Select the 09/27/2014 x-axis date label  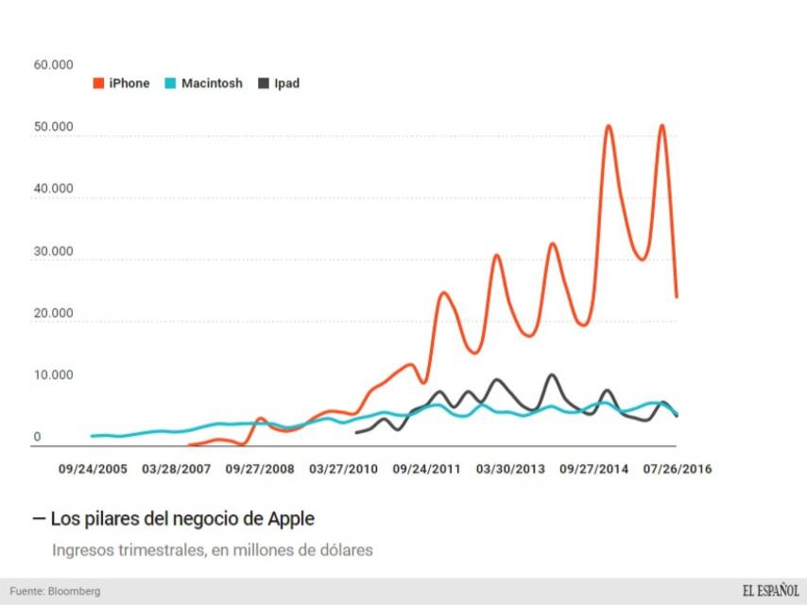tap(592, 468)
